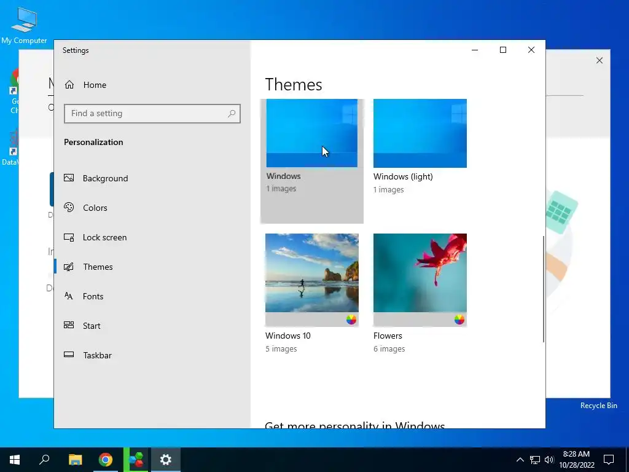Image resolution: width=629 pixels, height=472 pixels.
Task: Maximize the Settings window
Action: pyautogui.click(x=503, y=50)
